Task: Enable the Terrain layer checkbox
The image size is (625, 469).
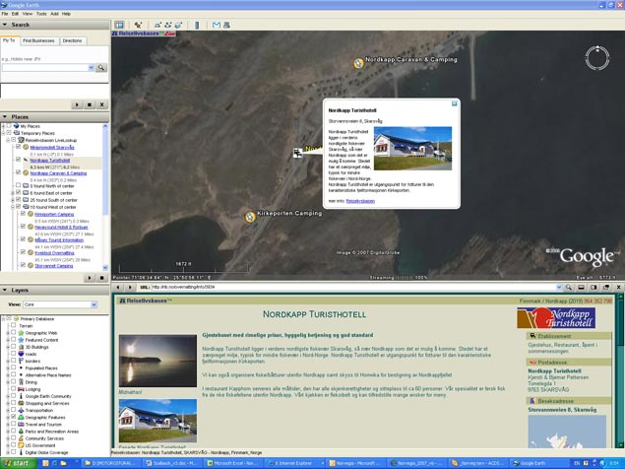Action: click(13, 326)
